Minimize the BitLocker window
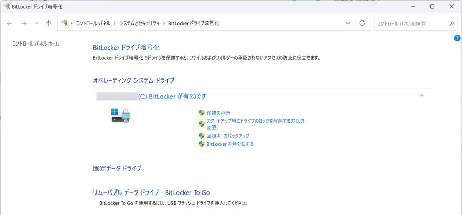Image resolution: width=462 pixels, height=215 pixels. tap(413, 6)
